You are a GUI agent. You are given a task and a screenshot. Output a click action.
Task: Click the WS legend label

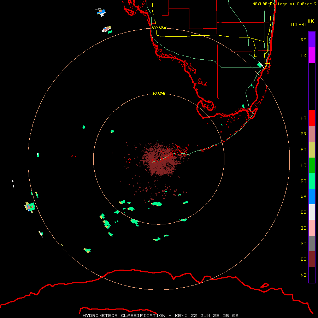[303, 197]
